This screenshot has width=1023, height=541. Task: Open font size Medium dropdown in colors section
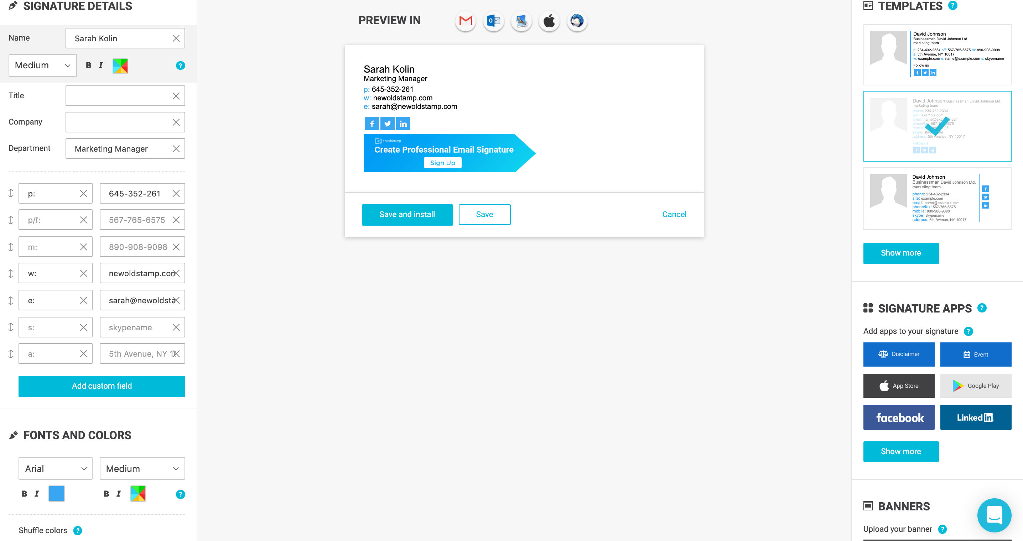(x=141, y=468)
